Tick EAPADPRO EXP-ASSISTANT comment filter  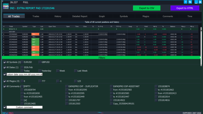pyautogui.click(x=111, y=86)
